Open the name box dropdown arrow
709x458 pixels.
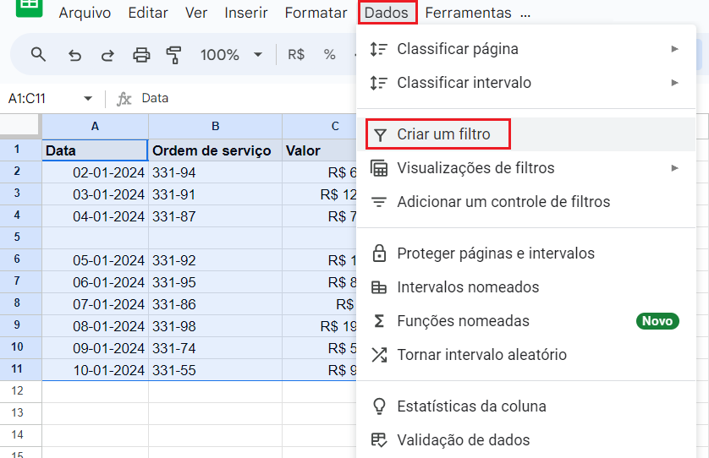(88, 98)
